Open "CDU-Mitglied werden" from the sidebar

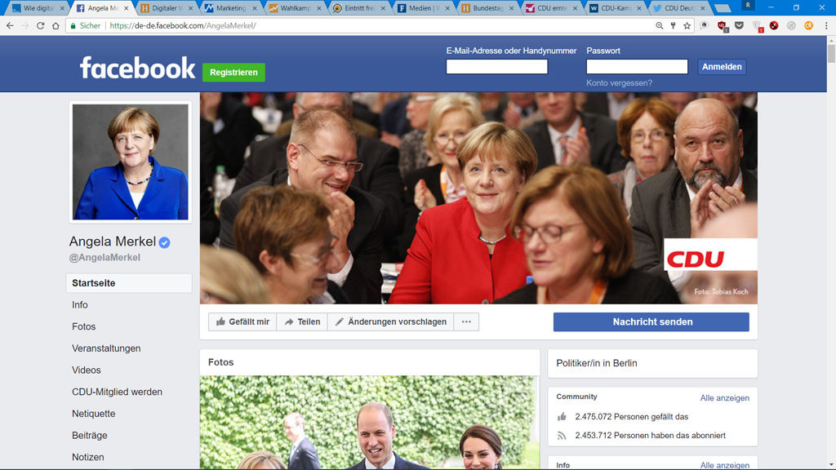tap(118, 392)
